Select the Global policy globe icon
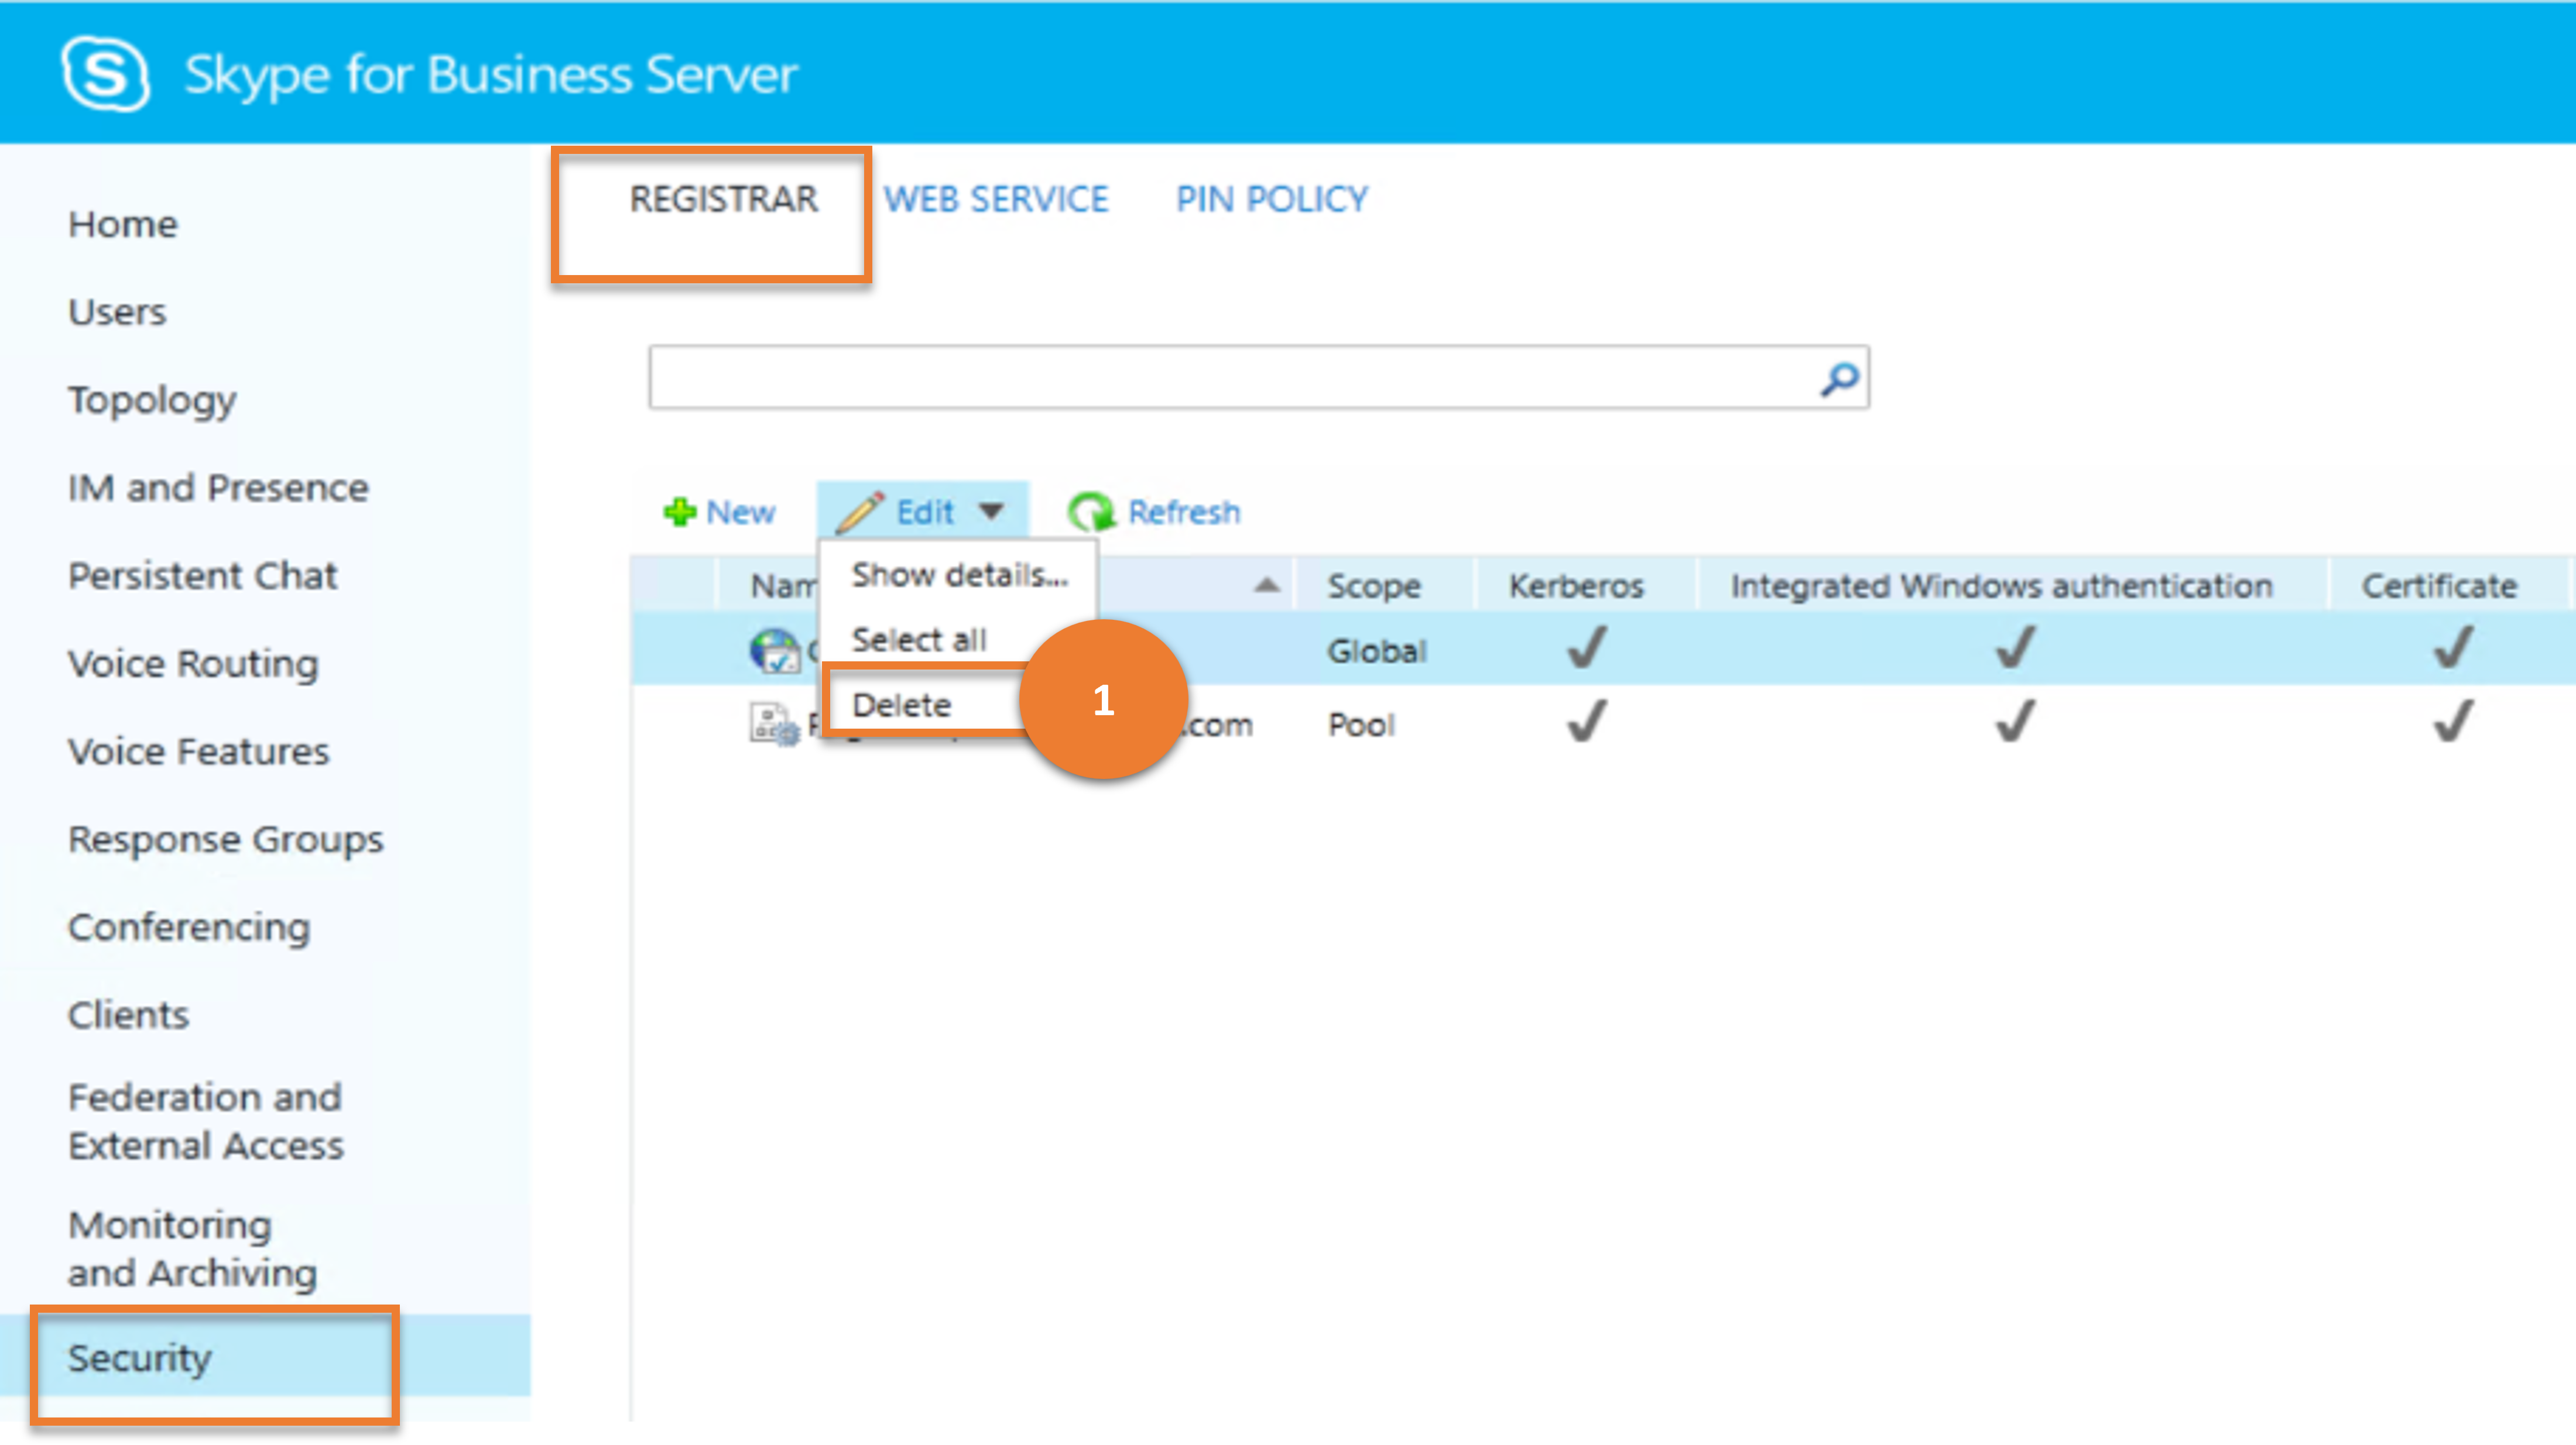 [x=774, y=651]
